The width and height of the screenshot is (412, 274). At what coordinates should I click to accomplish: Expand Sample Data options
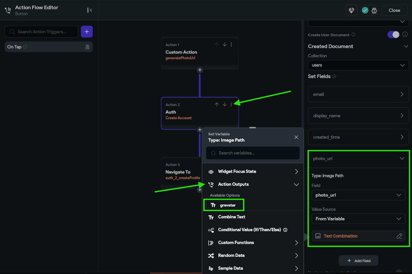click(x=253, y=268)
